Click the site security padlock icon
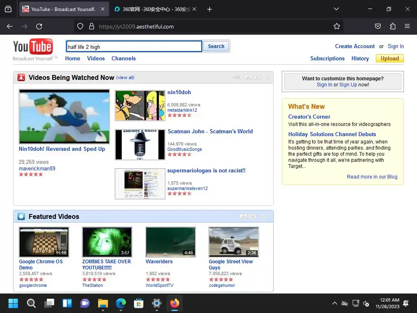Viewport: 417px width, 313px height. [x=92, y=26]
